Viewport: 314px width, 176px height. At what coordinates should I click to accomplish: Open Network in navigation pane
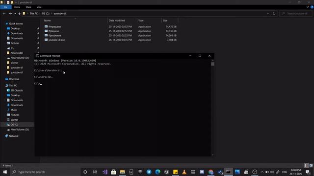14,136
